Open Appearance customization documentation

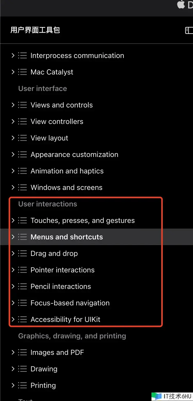tap(74, 155)
